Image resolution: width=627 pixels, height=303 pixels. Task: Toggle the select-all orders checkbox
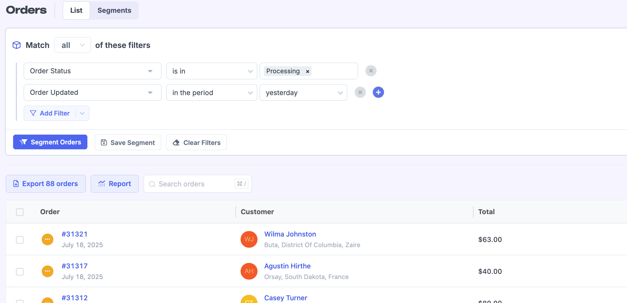(20, 212)
